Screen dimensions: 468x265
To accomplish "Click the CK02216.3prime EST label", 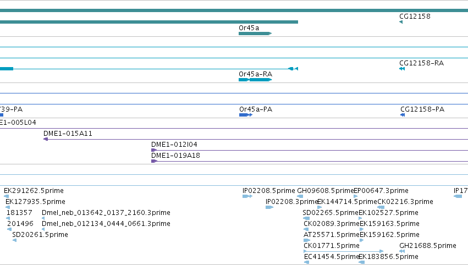I will 405,202.
